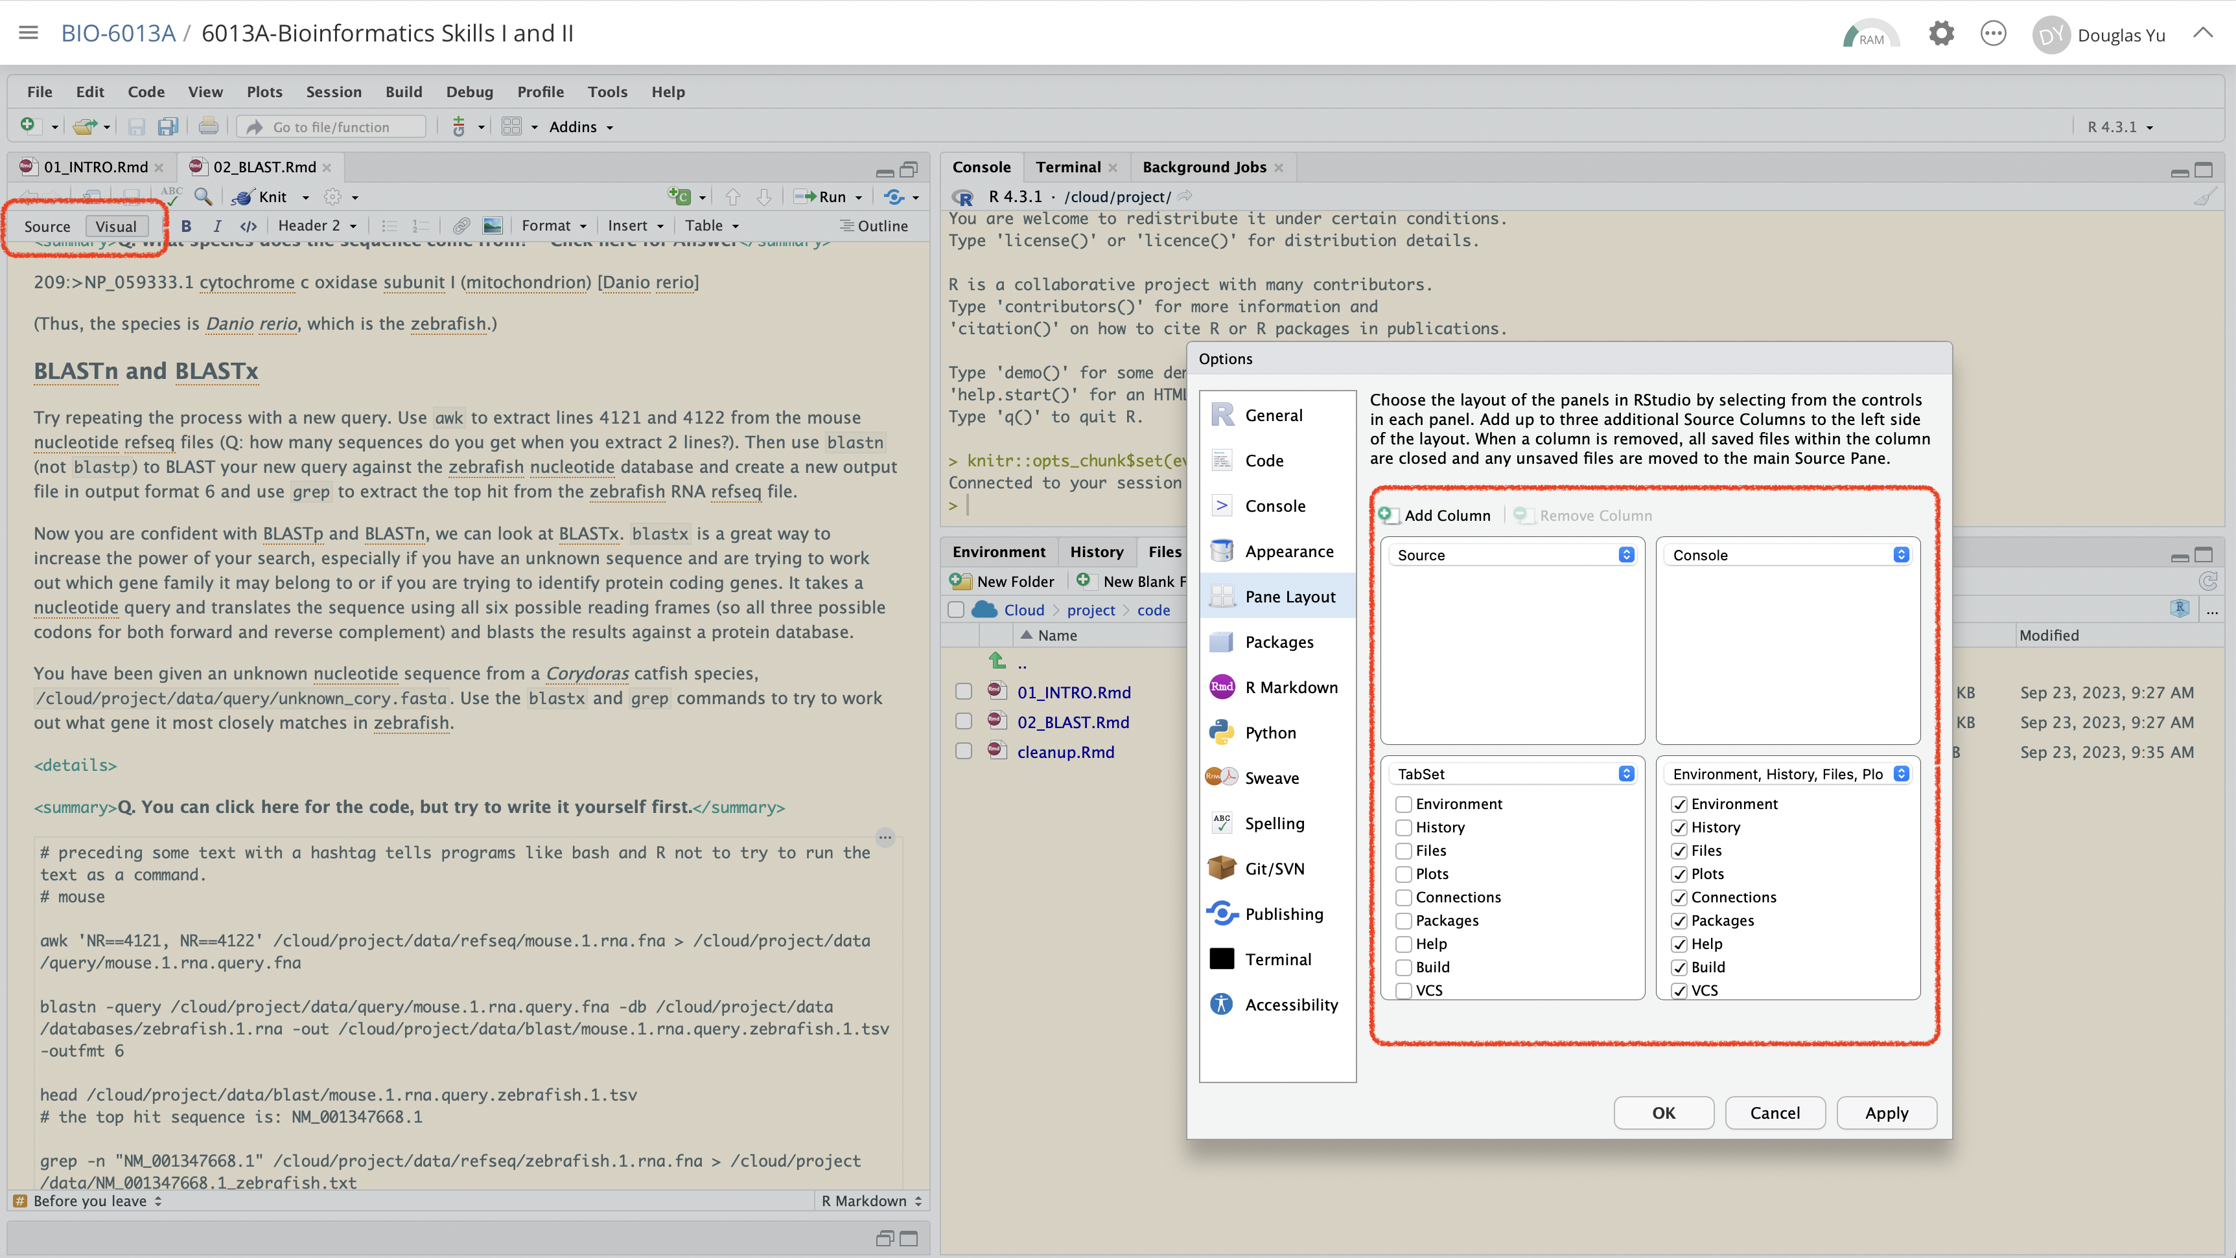Open the Tools menu

607,92
